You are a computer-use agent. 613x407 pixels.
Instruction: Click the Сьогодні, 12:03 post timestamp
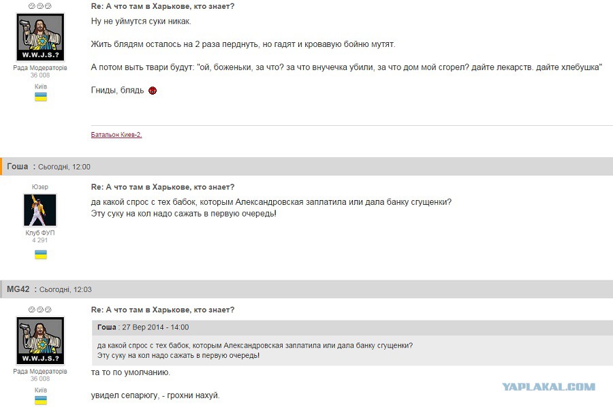(65, 289)
